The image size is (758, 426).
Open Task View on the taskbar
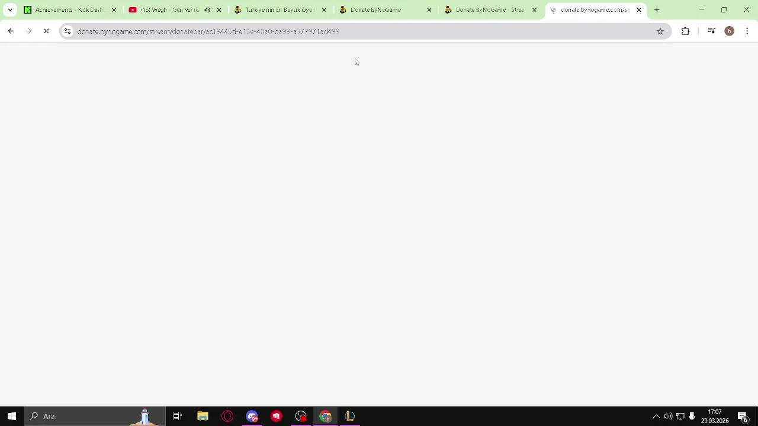tap(178, 416)
